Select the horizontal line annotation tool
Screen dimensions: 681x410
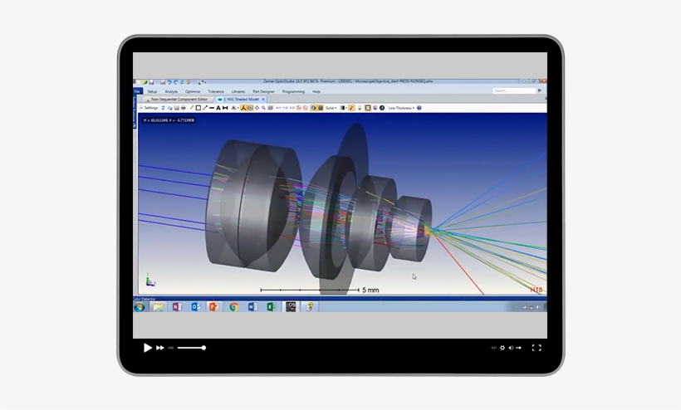pos(212,108)
